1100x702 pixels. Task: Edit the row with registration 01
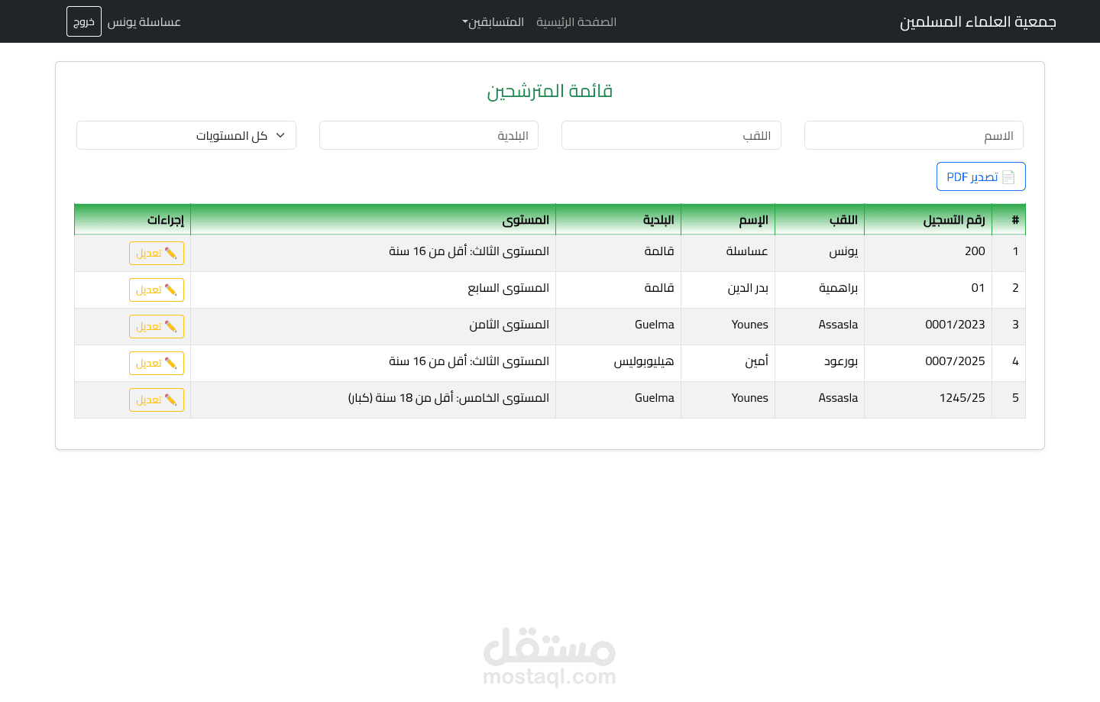click(157, 290)
